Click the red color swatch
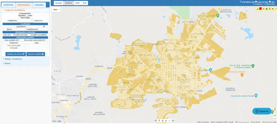Screen dimensions: 277x124 tap(260, 9)
